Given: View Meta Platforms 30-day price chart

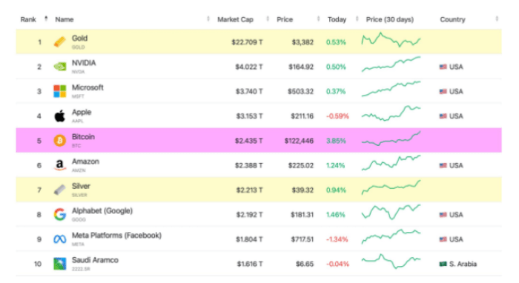Looking at the screenshot, I should click(x=391, y=236).
